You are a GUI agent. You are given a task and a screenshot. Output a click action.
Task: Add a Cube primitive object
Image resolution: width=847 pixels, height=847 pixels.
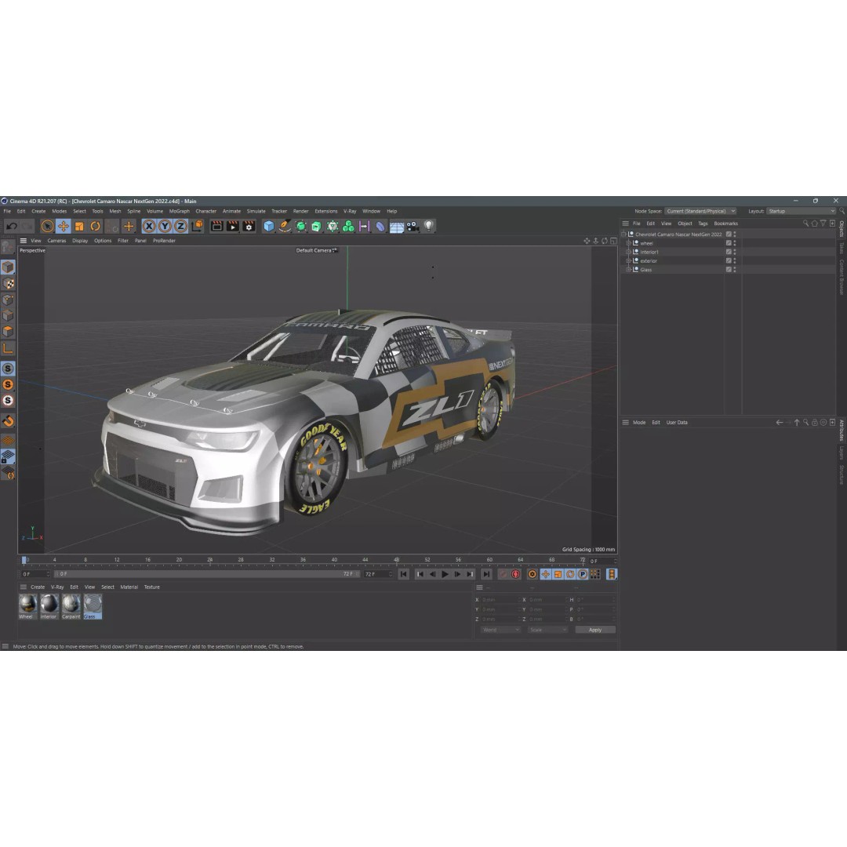tap(268, 227)
